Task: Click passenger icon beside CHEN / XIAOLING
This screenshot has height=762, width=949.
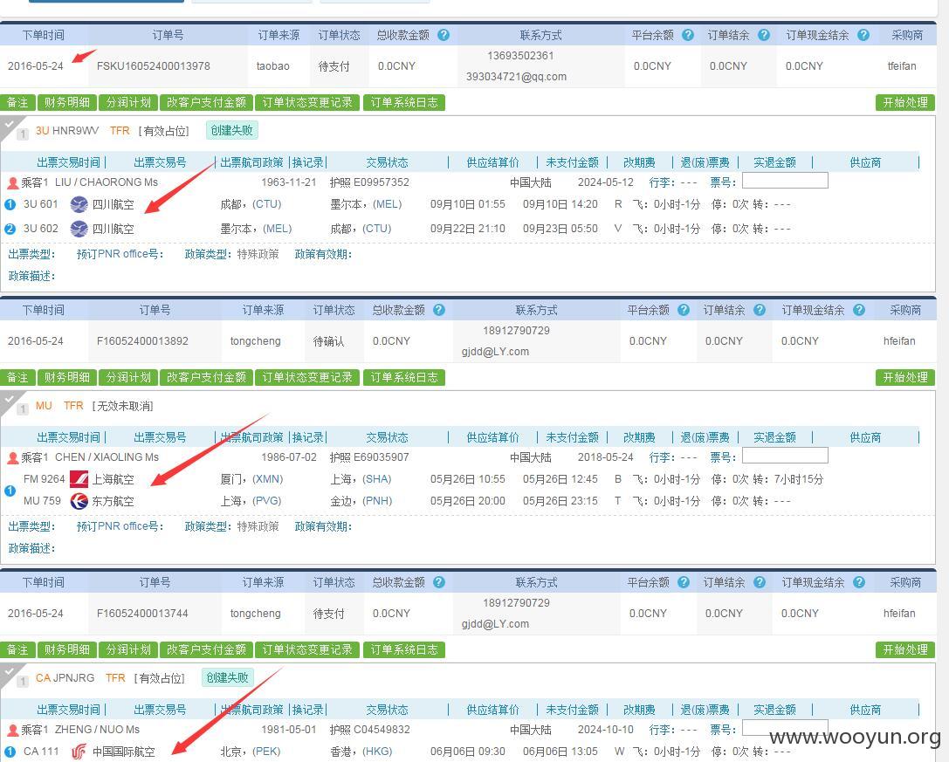Action: click(13, 457)
